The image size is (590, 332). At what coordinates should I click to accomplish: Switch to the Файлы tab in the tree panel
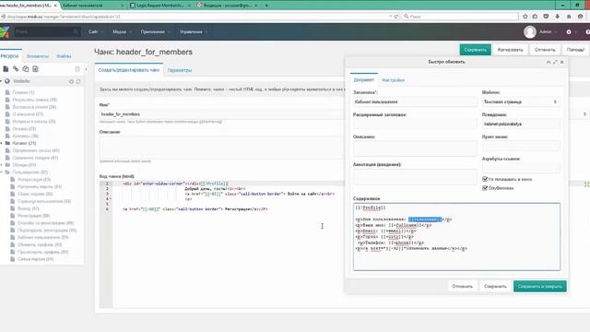click(64, 56)
